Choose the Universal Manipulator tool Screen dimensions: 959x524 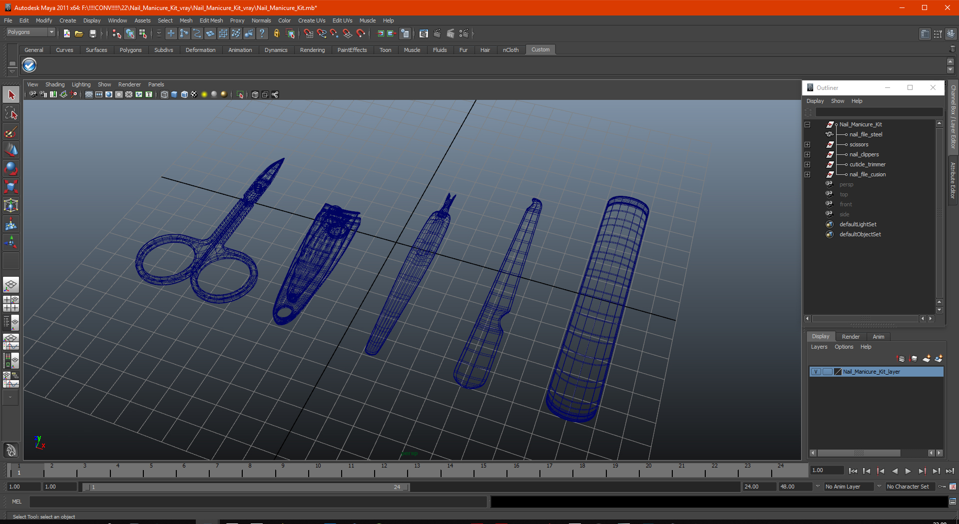coord(11,205)
